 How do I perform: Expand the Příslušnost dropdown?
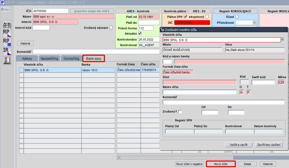pyautogui.click(x=255, y=23)
